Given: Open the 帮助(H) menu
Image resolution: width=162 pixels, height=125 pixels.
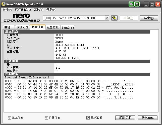Looking at the screenshot, I should tap(51, 10).
